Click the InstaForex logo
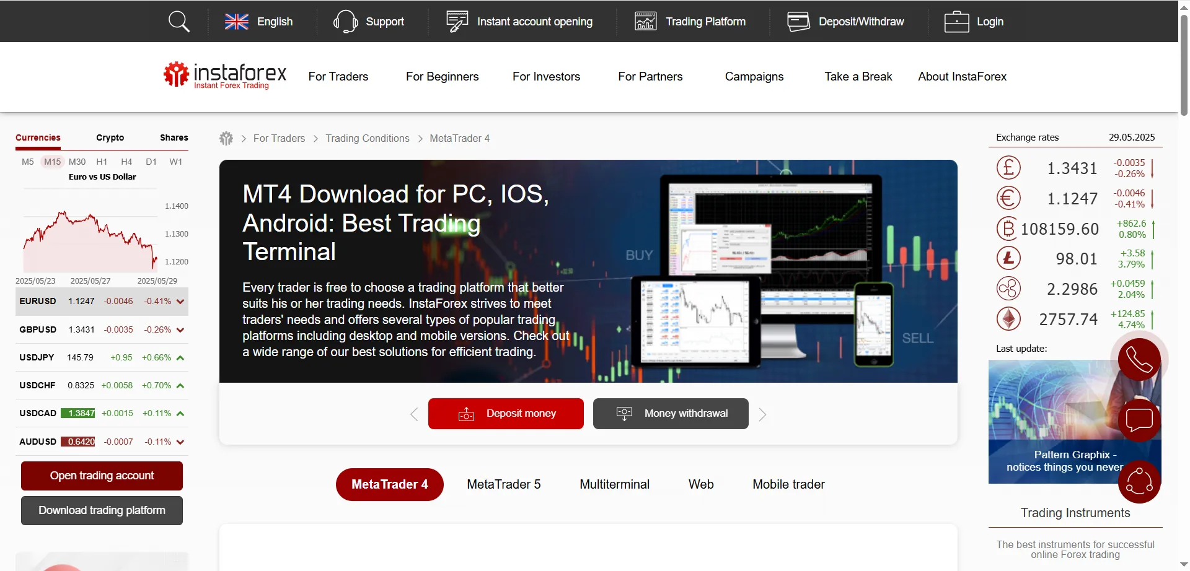Screen dimensions: 1190x571 coord(224,76)
